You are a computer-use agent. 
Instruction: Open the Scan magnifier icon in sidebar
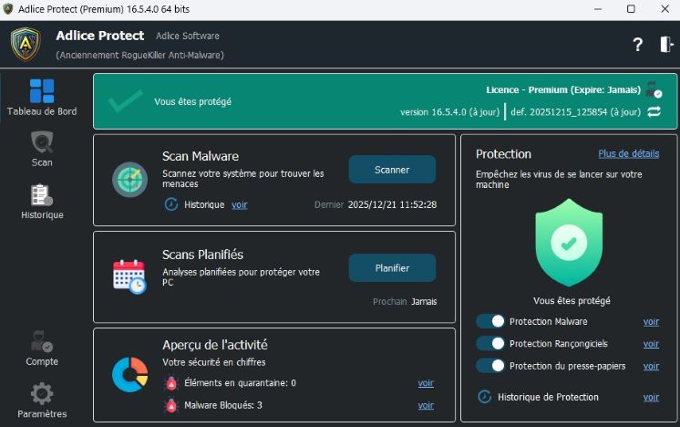(42, 142)
